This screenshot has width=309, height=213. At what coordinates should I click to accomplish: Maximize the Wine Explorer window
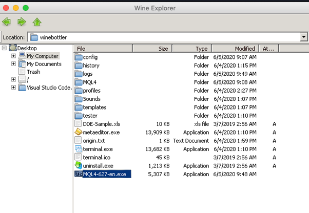point(26,8)
